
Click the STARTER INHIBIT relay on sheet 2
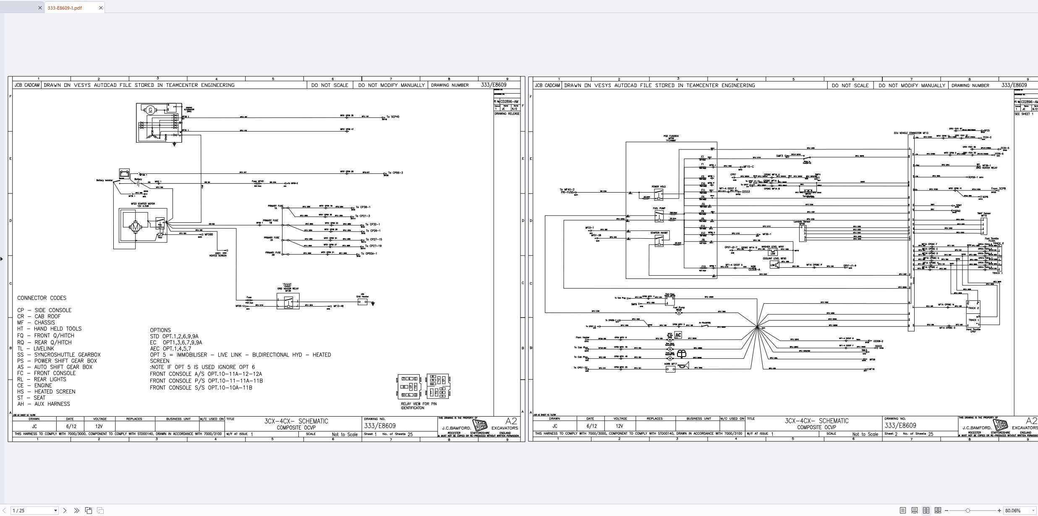tap(659, 240)
